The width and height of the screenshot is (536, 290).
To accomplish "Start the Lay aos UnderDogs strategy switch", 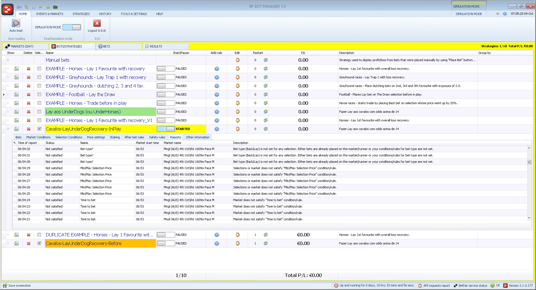I will pos(166,112).
